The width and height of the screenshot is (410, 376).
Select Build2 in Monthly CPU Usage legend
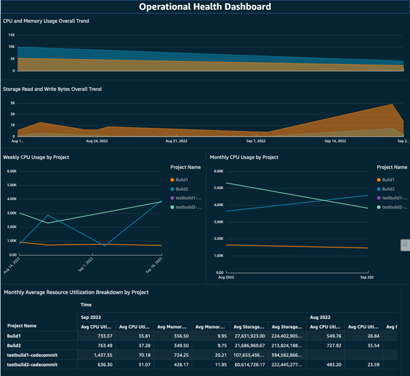click(x=386, y=189)
